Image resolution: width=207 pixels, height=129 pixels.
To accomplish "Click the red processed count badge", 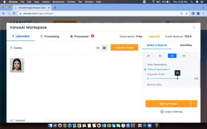I will pyautogui.click(x=93, y=36).
